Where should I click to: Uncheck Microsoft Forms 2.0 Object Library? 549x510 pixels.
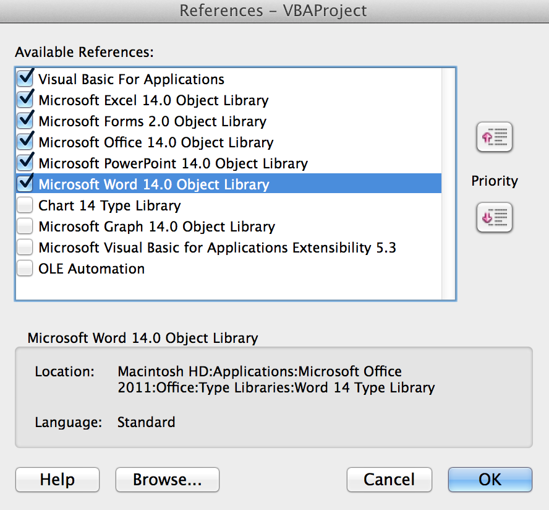pos(25,121)
